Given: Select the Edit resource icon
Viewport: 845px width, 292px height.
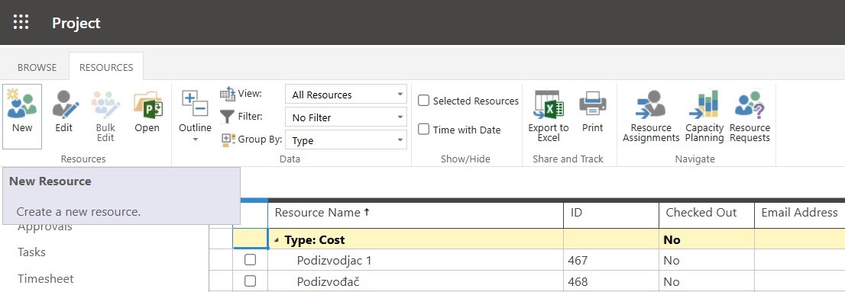Looking at the screenshot, I should pos(64,104).
